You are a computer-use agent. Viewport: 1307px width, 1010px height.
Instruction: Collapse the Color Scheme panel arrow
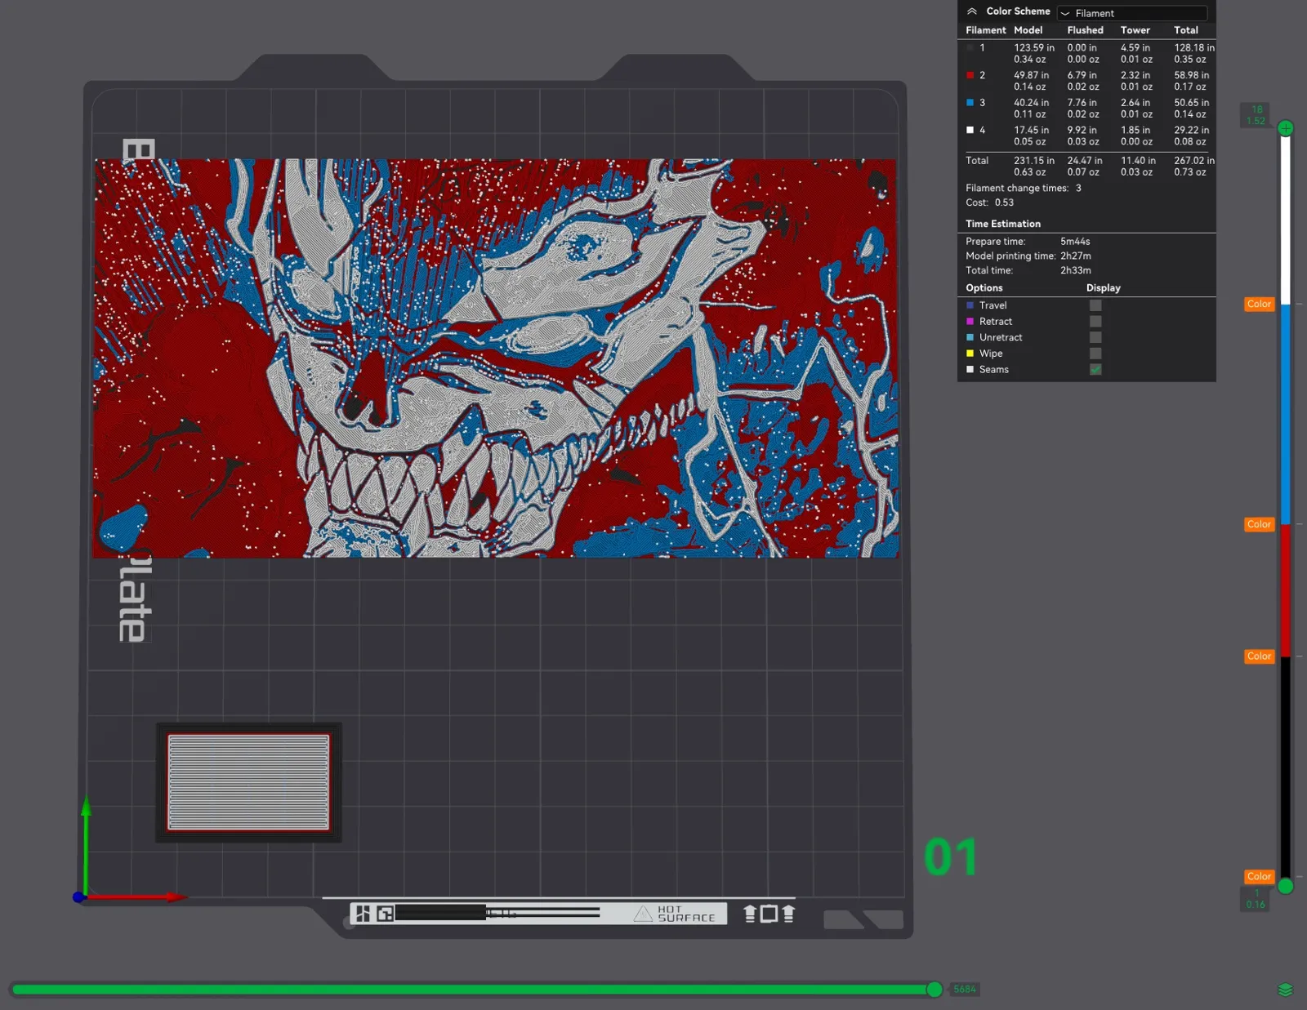tap(971, 11)
